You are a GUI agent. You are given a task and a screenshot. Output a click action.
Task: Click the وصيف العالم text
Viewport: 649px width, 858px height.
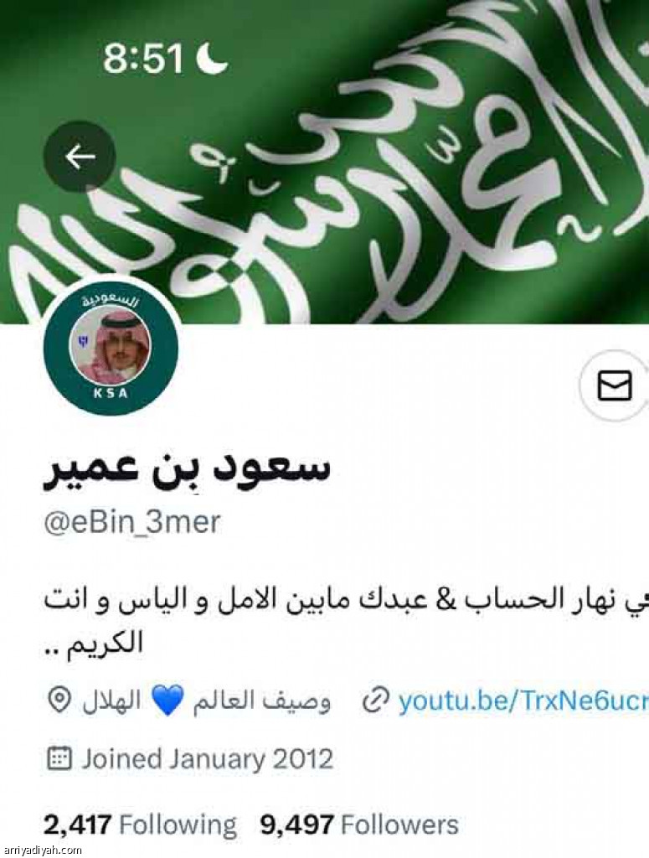pos(261,701)
